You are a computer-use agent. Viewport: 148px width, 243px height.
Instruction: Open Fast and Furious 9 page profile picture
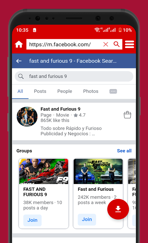click(27, 116)
